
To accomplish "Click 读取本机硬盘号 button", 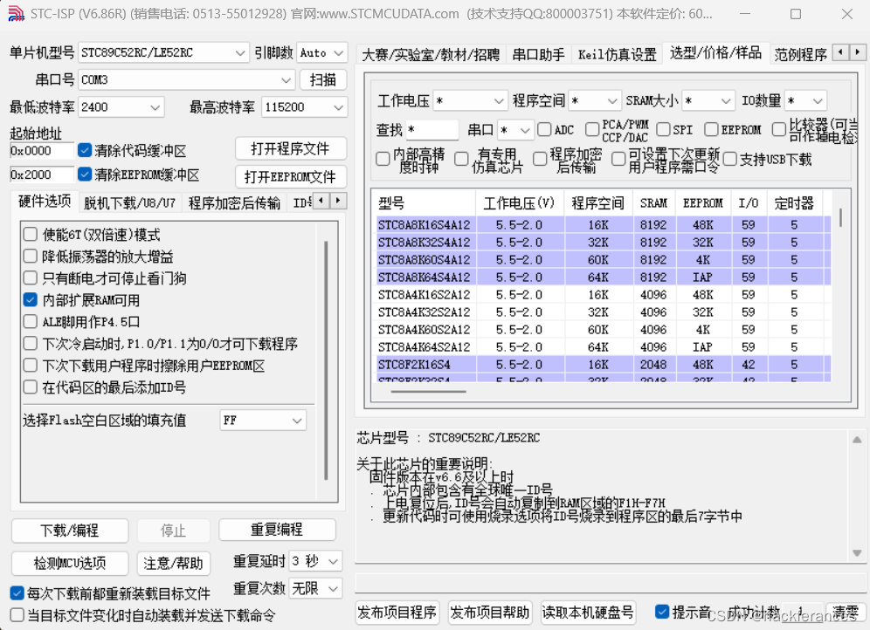I will 588,613.
